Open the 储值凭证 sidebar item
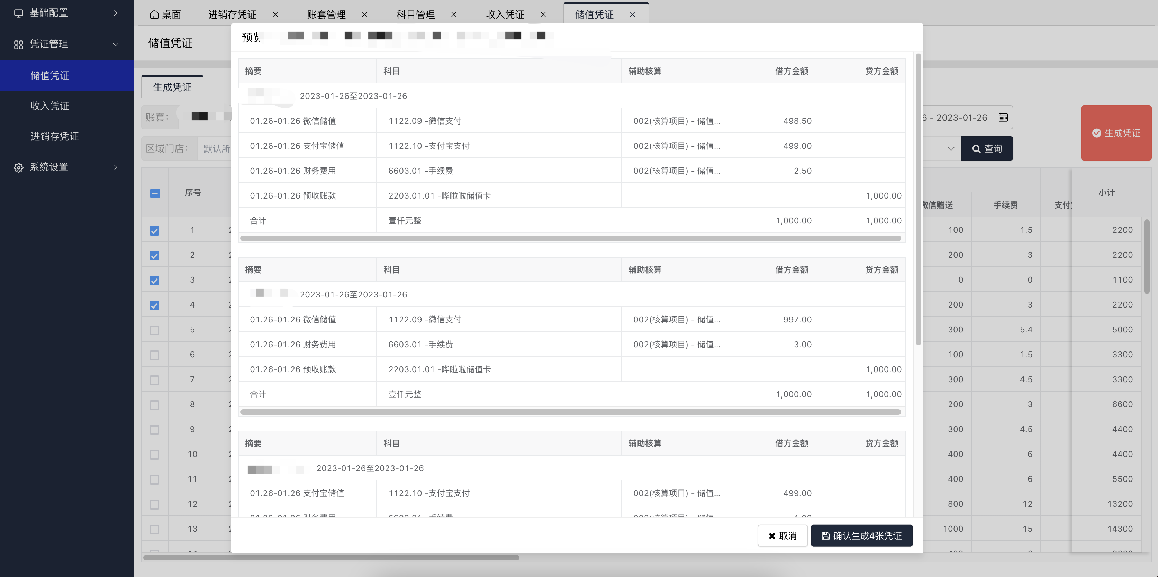 pos(67,75)
